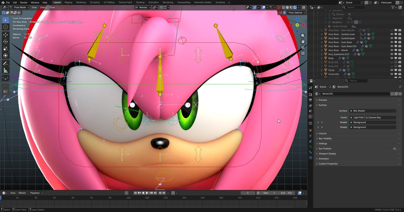Open the Pose menu in viewport header
Viewport: 404px width, 212px height.
52,7
